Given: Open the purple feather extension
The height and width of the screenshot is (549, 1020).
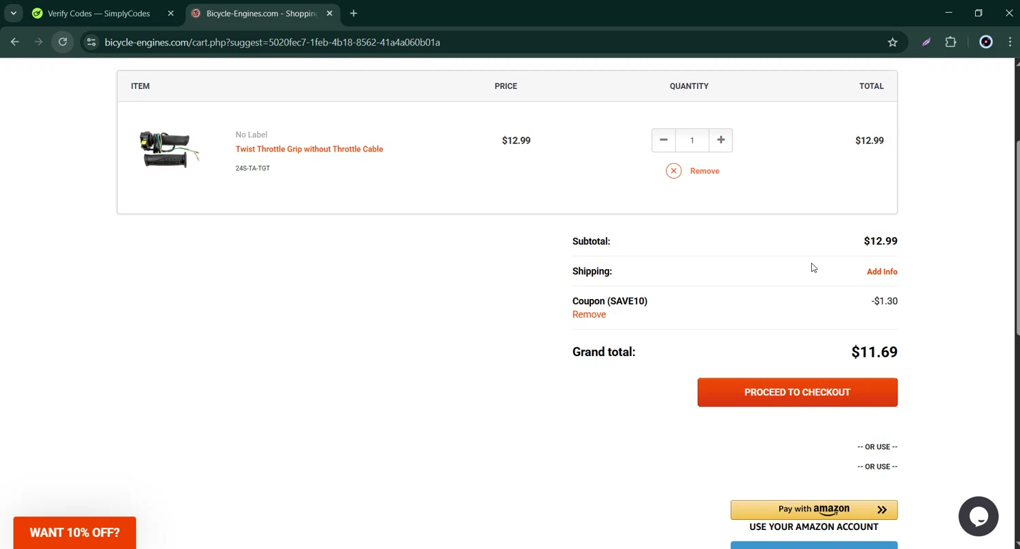Looking at the screenshot, I should [x=926, y=42].
